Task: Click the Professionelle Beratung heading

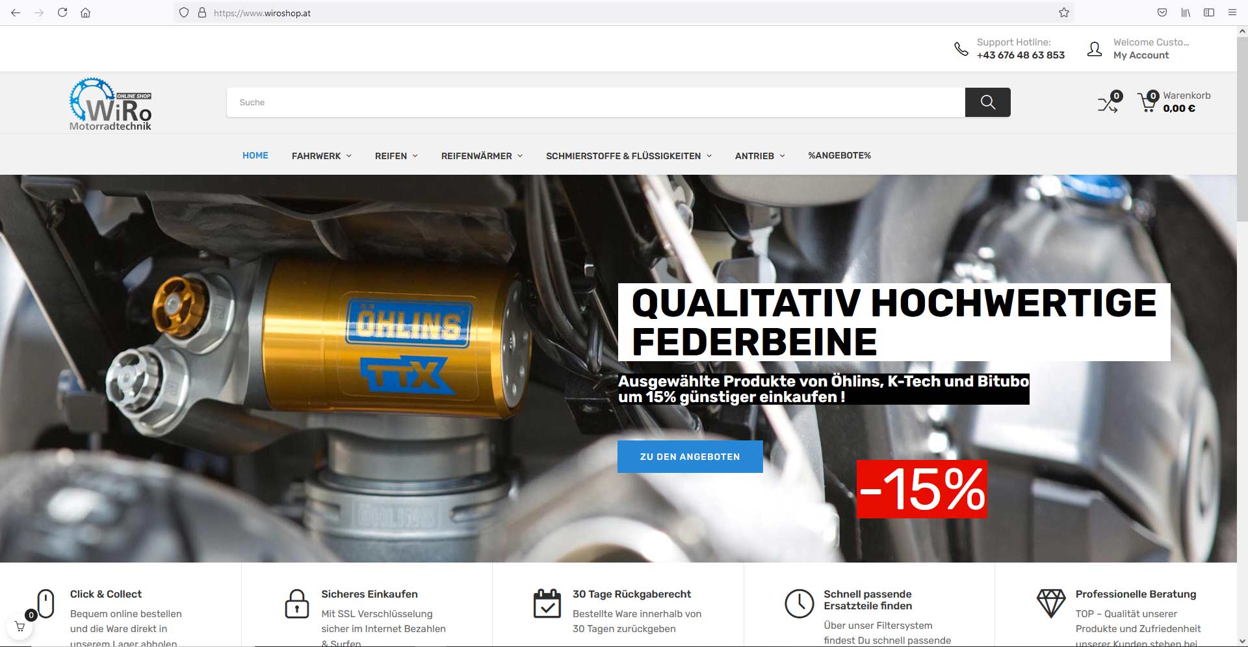Action: (x=1136, y=594)
